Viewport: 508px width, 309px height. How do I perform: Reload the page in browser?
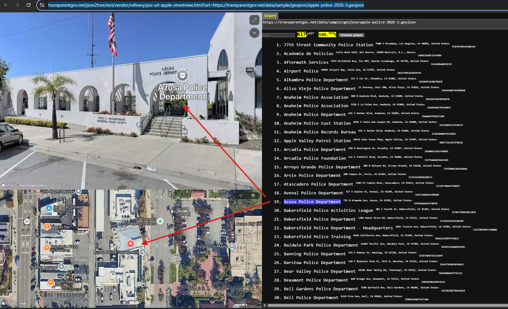28,5
